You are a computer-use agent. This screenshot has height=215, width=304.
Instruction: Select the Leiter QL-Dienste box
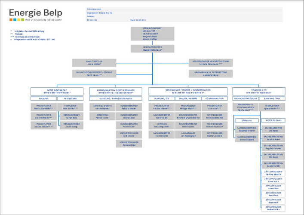point(103,107)
